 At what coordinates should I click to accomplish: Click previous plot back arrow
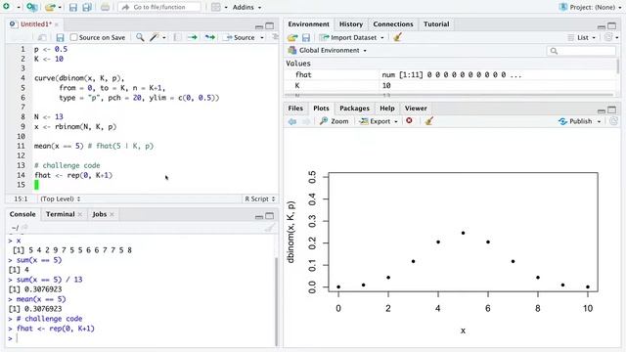click(x=292, y=121)
